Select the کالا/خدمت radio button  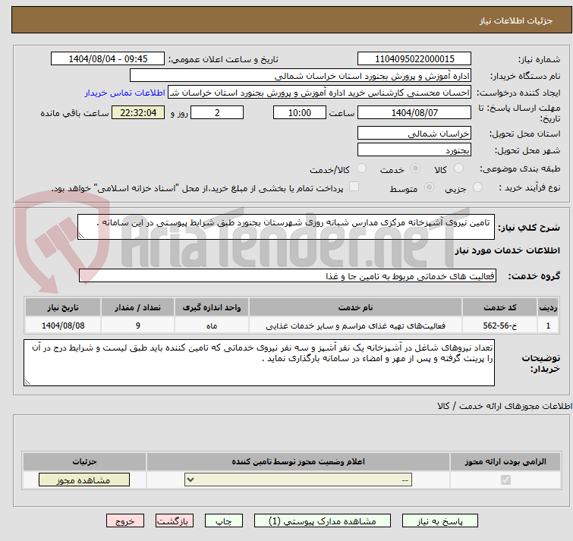pyautogui.click(x=361, y=168)
